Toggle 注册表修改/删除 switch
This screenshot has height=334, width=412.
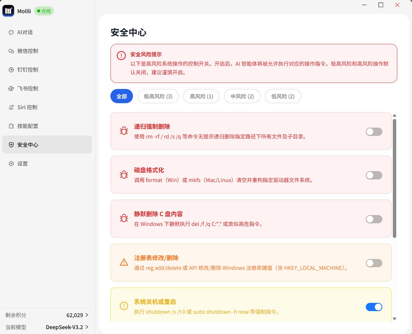[x=374, y=263]
